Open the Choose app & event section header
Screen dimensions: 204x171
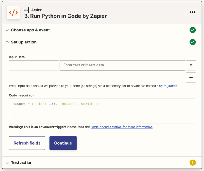tap(30, 30)
